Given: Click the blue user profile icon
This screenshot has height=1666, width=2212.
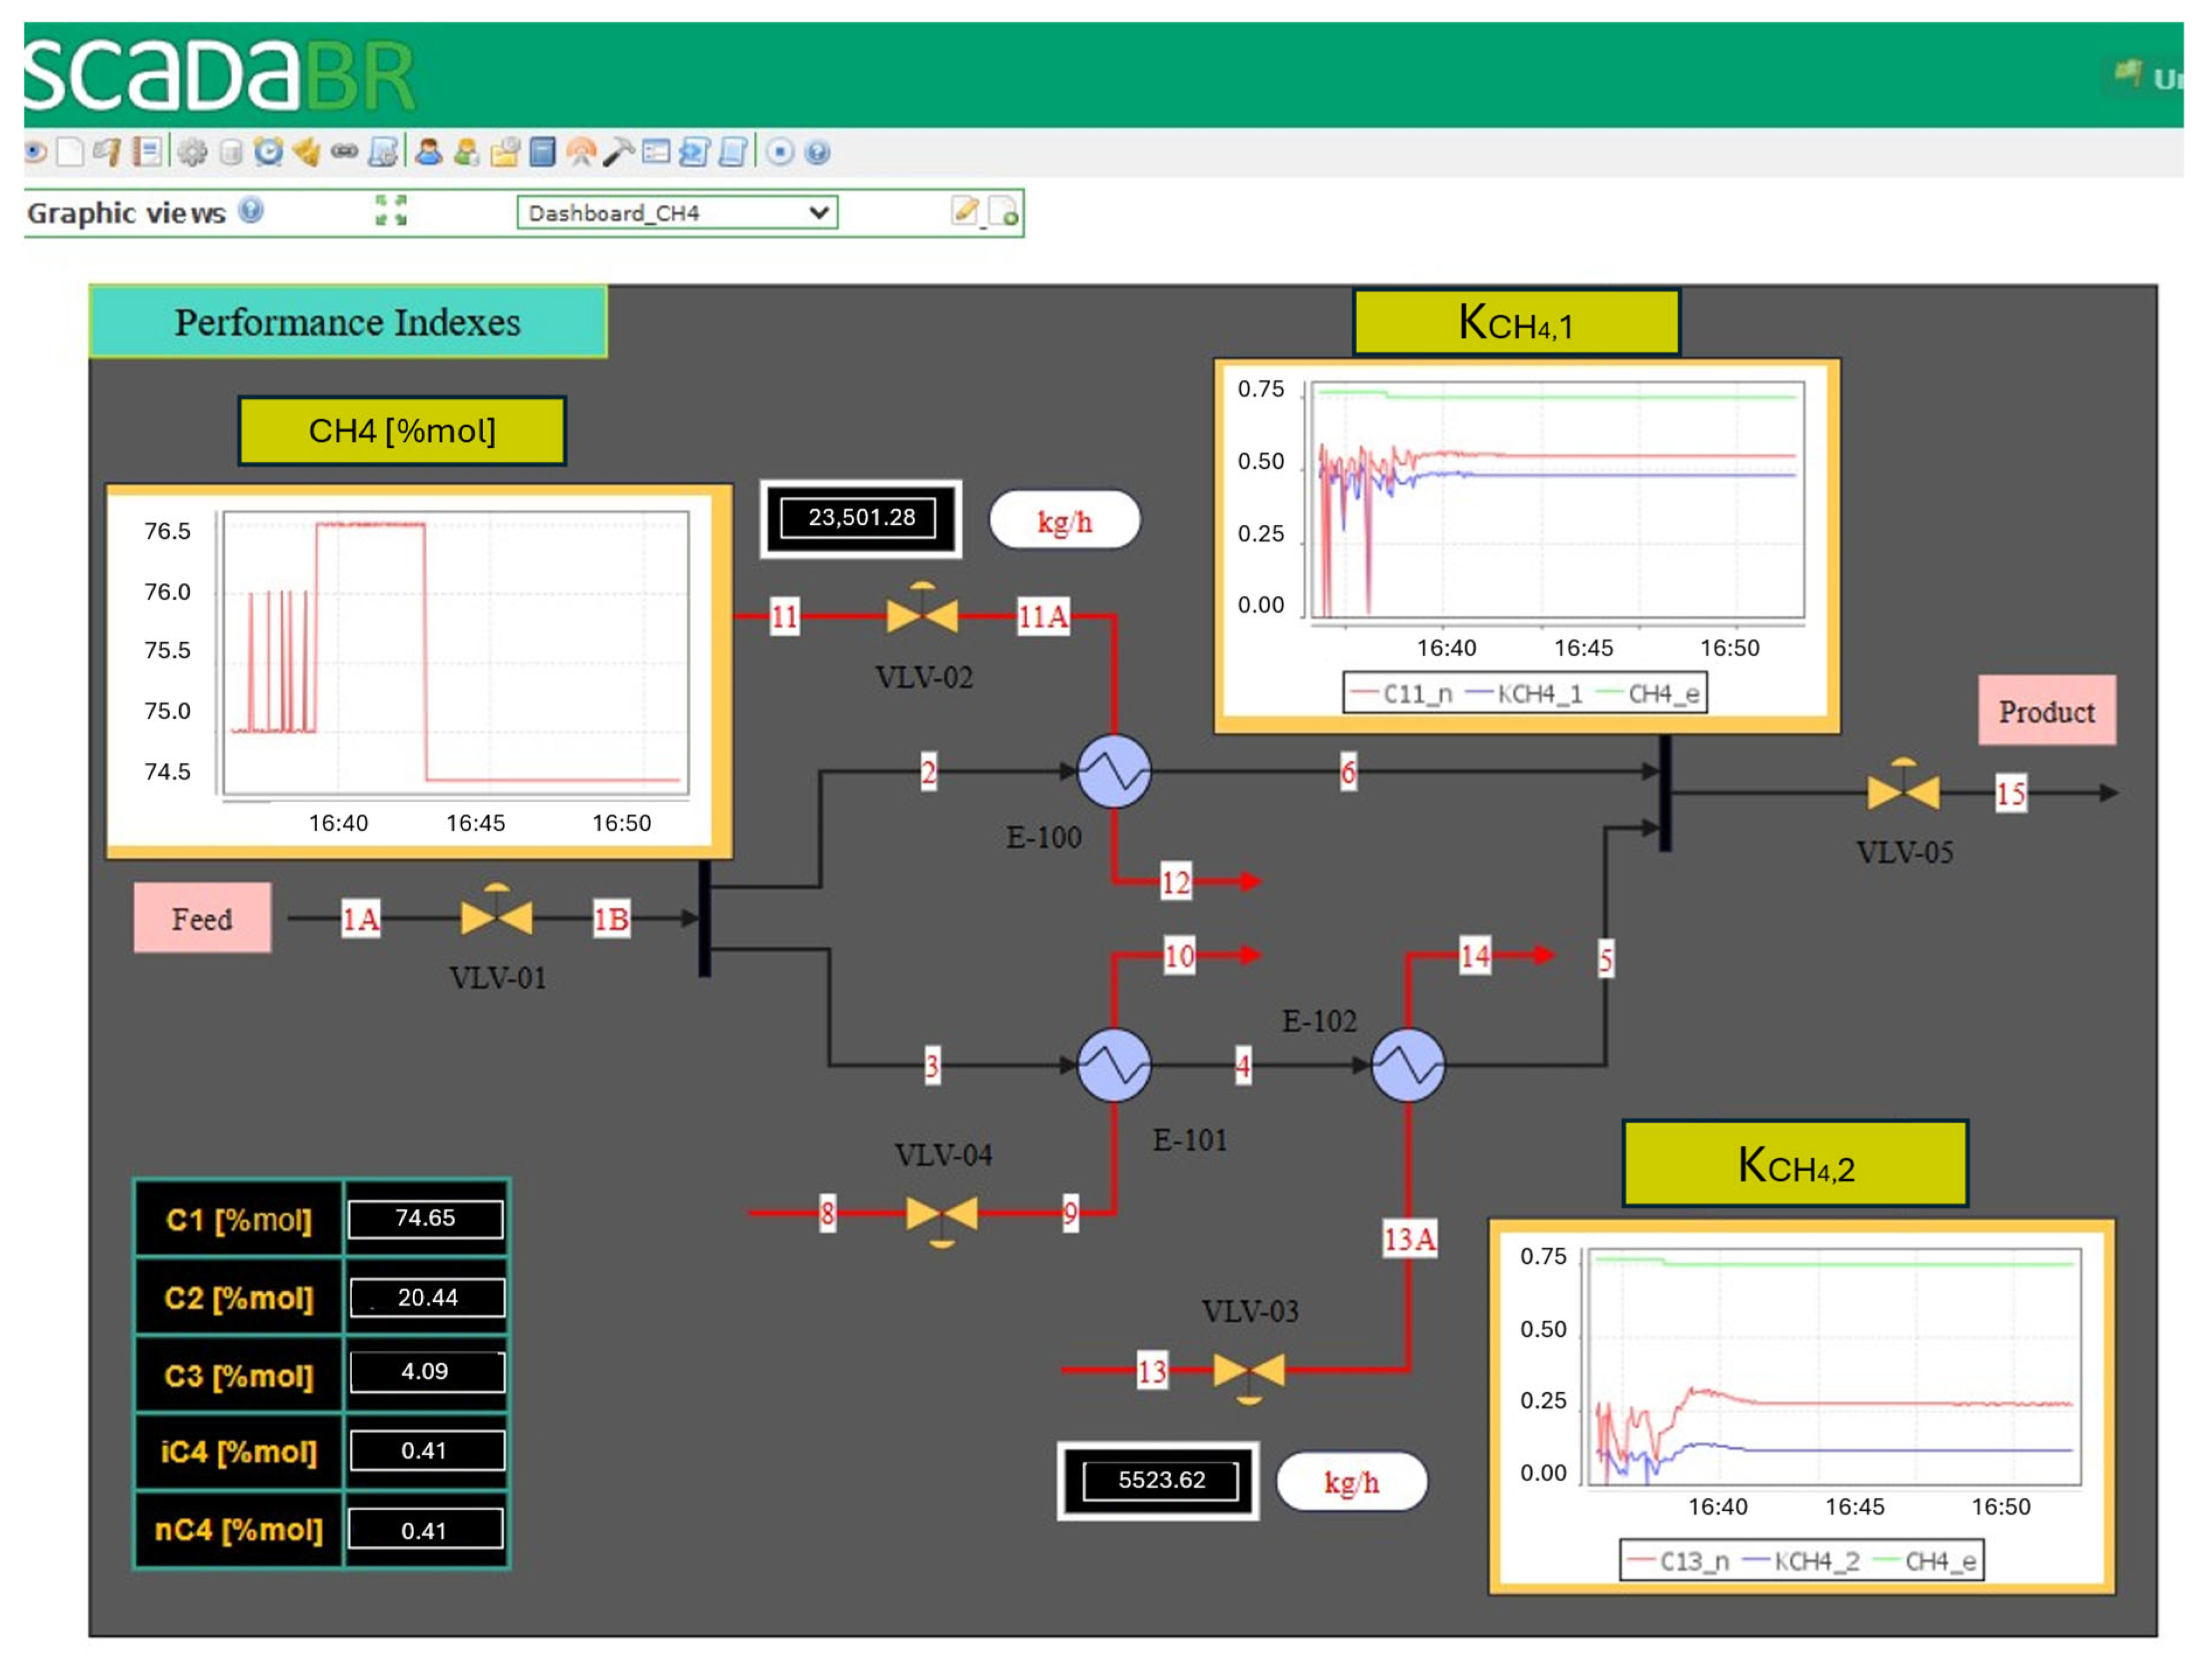Looking at the screenshot, I should coord(429,152).
